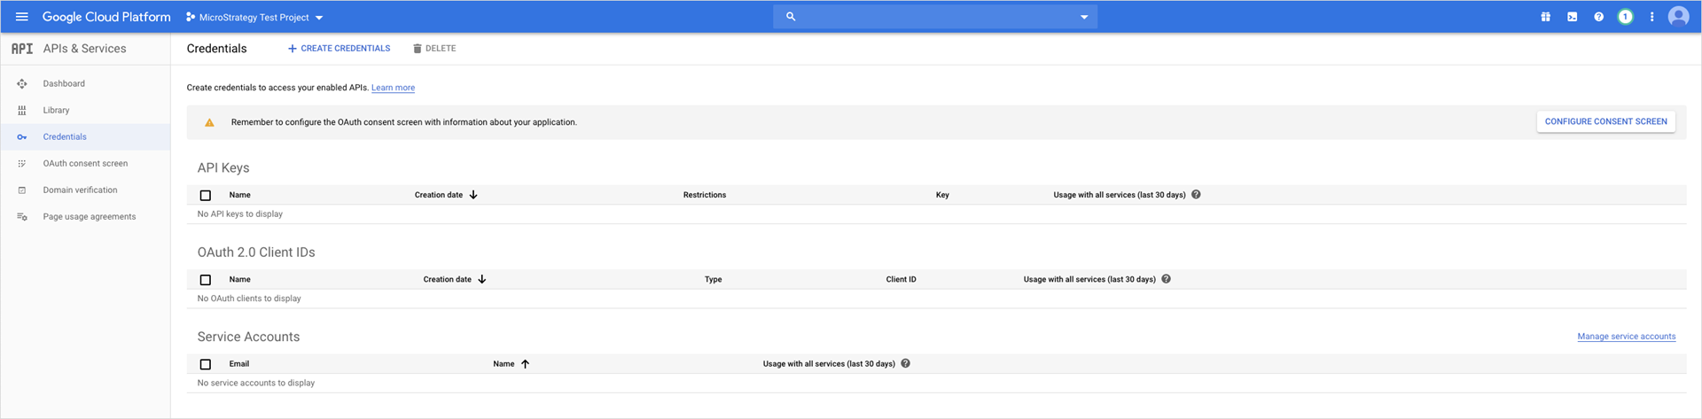Image resolution: width=1702 pixels, height=419 pixels.
Task: Select all API Keys checkbox
Action: (206, 195)
